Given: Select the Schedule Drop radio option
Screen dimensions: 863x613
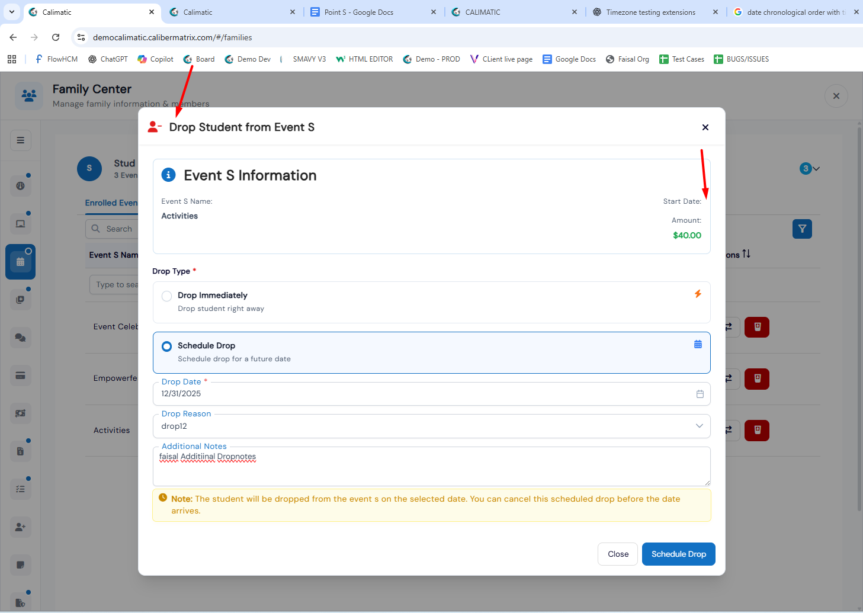Looking at the screenshot, I should 167,346.
